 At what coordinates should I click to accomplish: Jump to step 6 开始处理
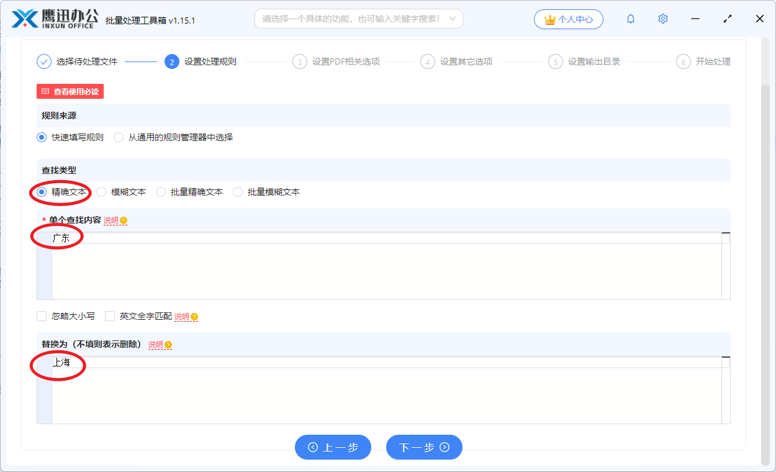pyautogui.click(x=703, y=61)
